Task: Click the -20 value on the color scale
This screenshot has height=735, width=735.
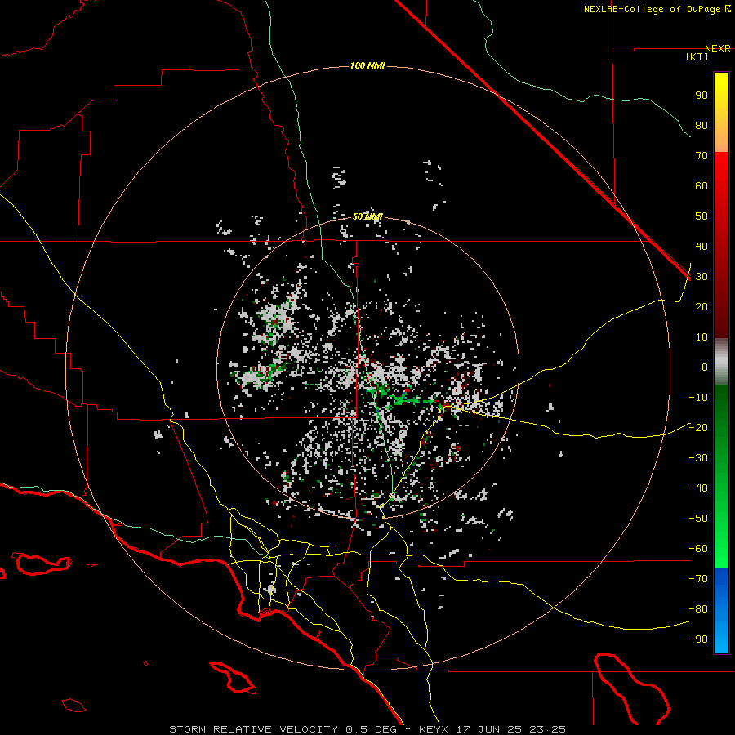Action: click(698, 428)
